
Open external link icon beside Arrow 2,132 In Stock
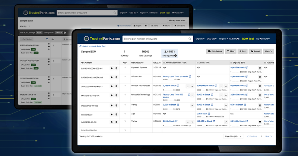[x=178, y=85]
